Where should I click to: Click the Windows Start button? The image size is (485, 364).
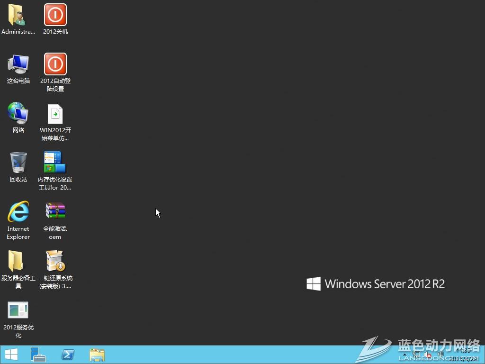pos(11,355)
